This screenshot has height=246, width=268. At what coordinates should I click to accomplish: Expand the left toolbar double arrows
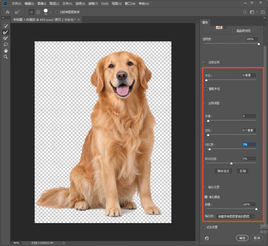3,17
